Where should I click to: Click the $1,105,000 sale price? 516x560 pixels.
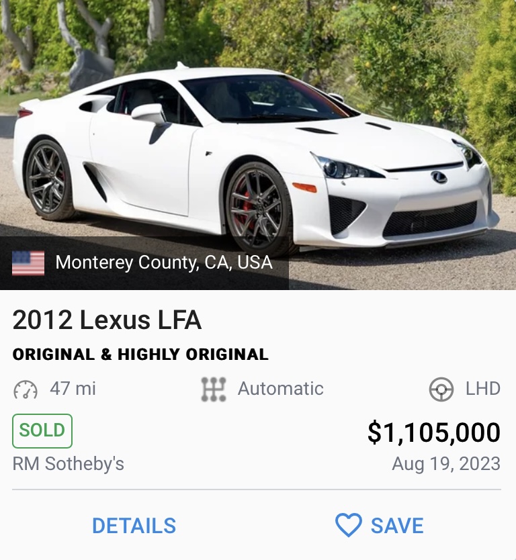click(x=433, y=433)
